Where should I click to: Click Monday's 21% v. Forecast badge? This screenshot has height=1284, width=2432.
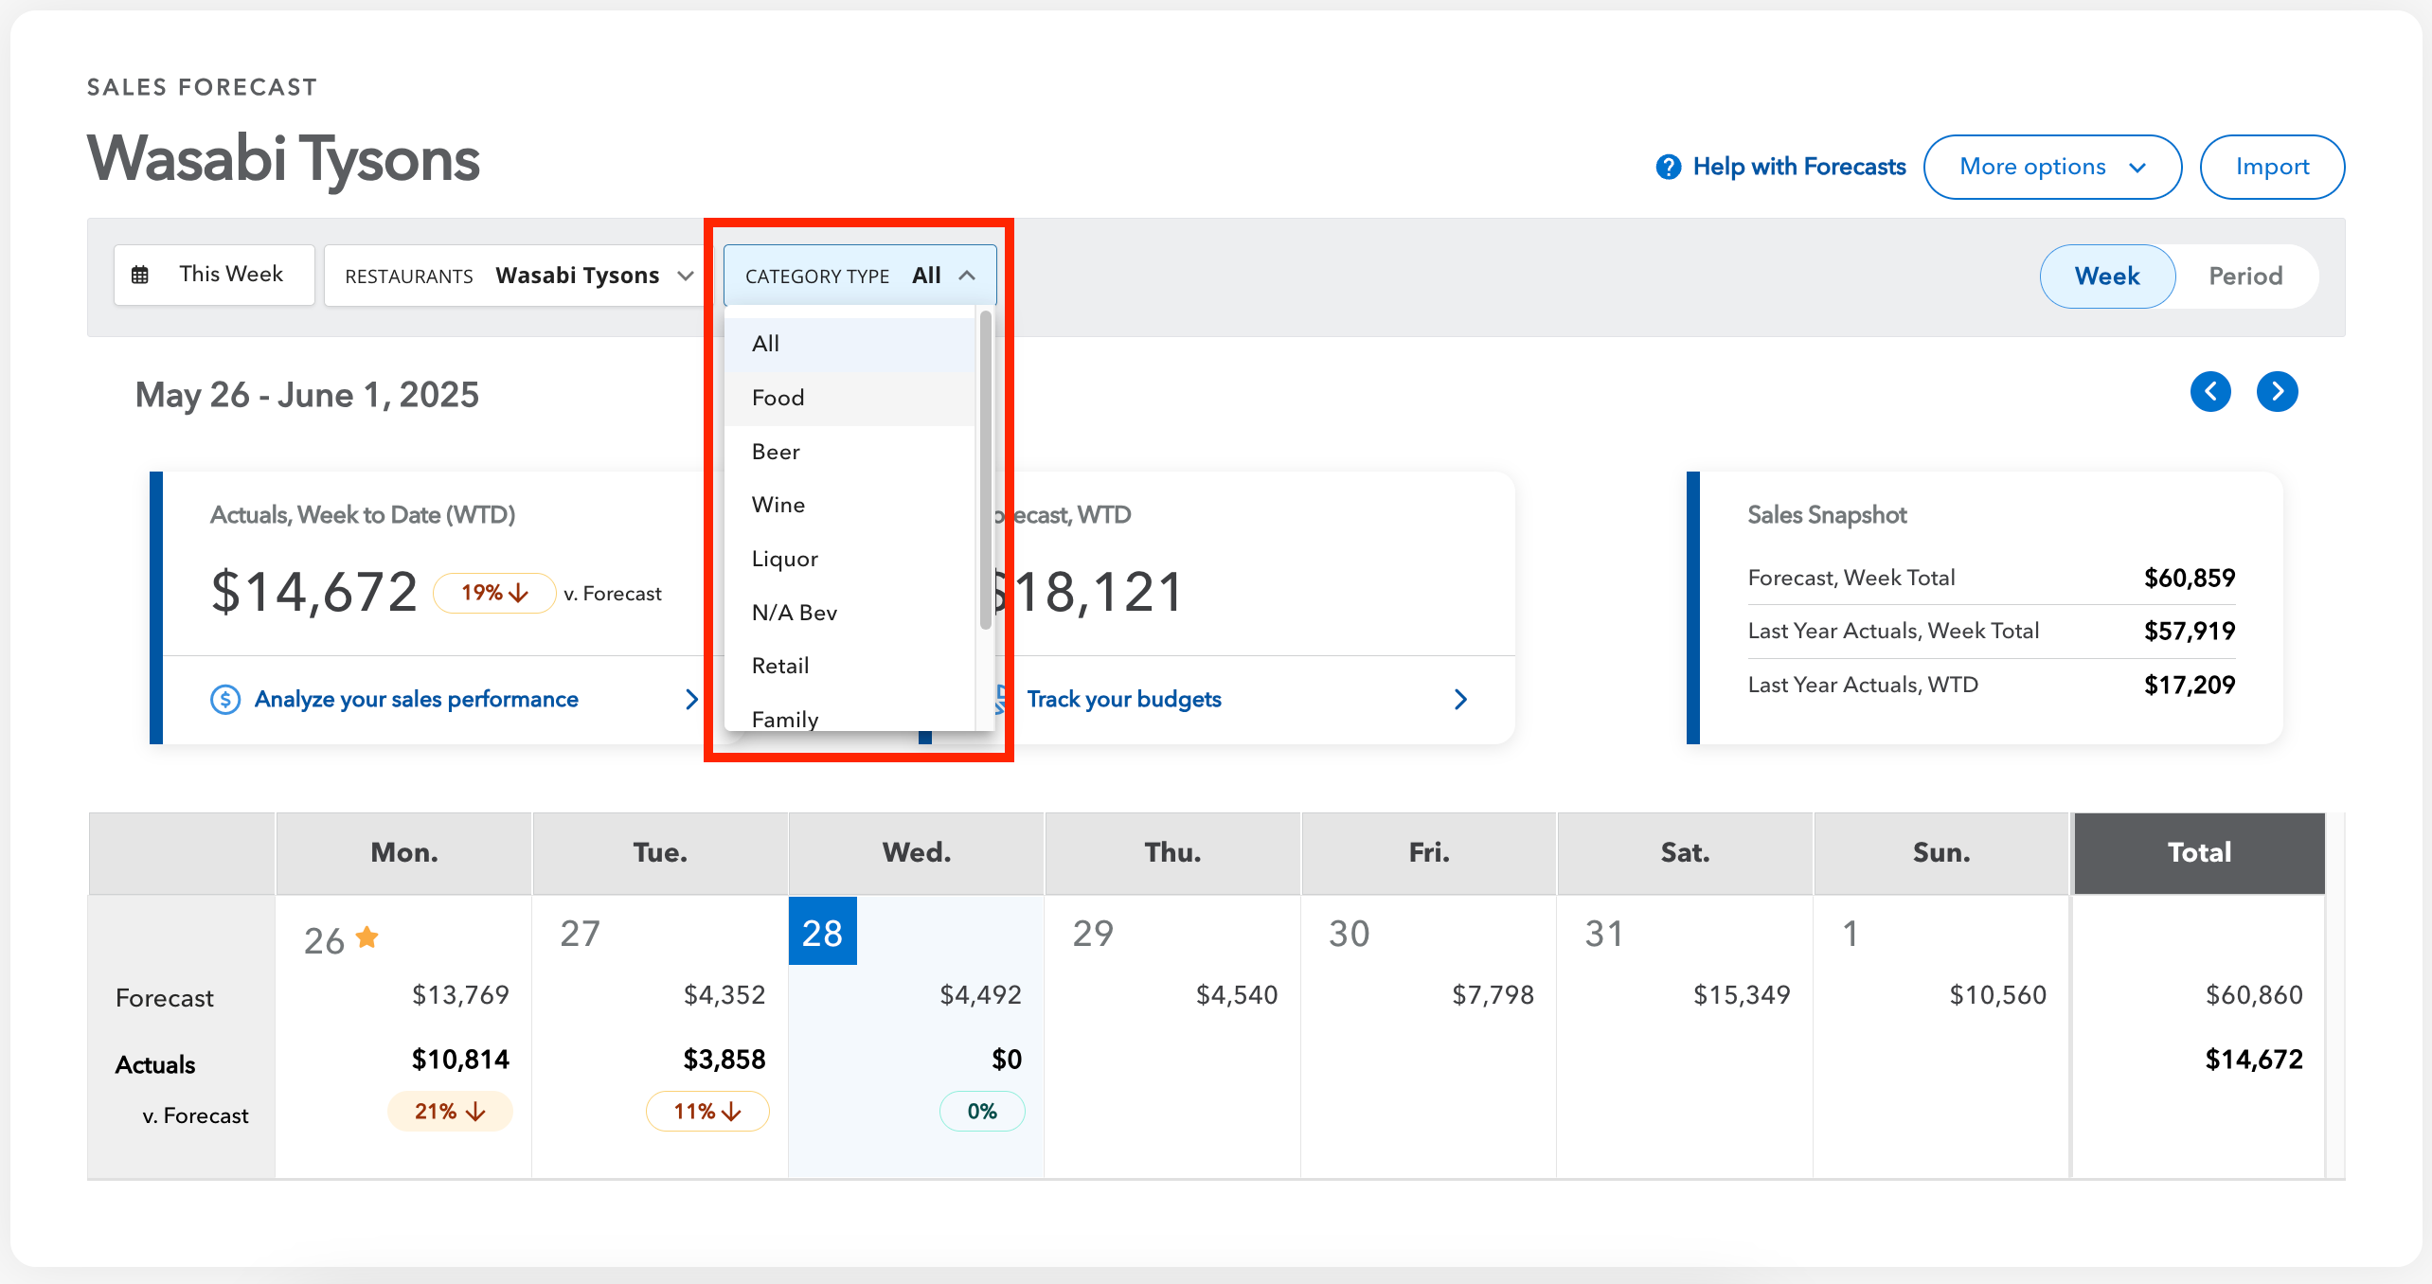tap(450, 1112)
